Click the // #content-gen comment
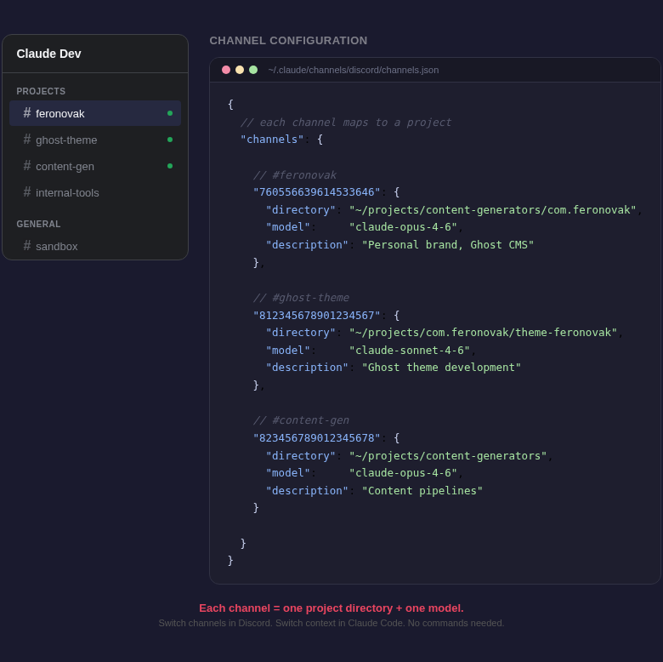 coord(301,420)
